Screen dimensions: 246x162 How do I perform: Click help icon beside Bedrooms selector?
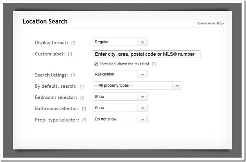[x=82, y=98]
